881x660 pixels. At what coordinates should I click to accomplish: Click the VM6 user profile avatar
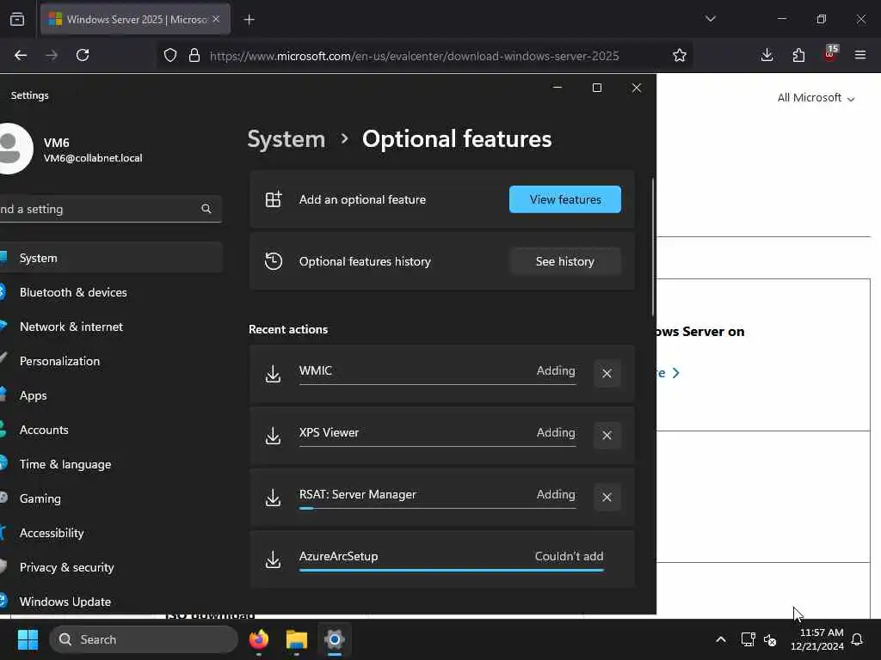pos(15,149)
